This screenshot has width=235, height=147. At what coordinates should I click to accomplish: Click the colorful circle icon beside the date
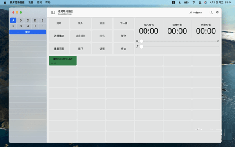pos(206,2)
